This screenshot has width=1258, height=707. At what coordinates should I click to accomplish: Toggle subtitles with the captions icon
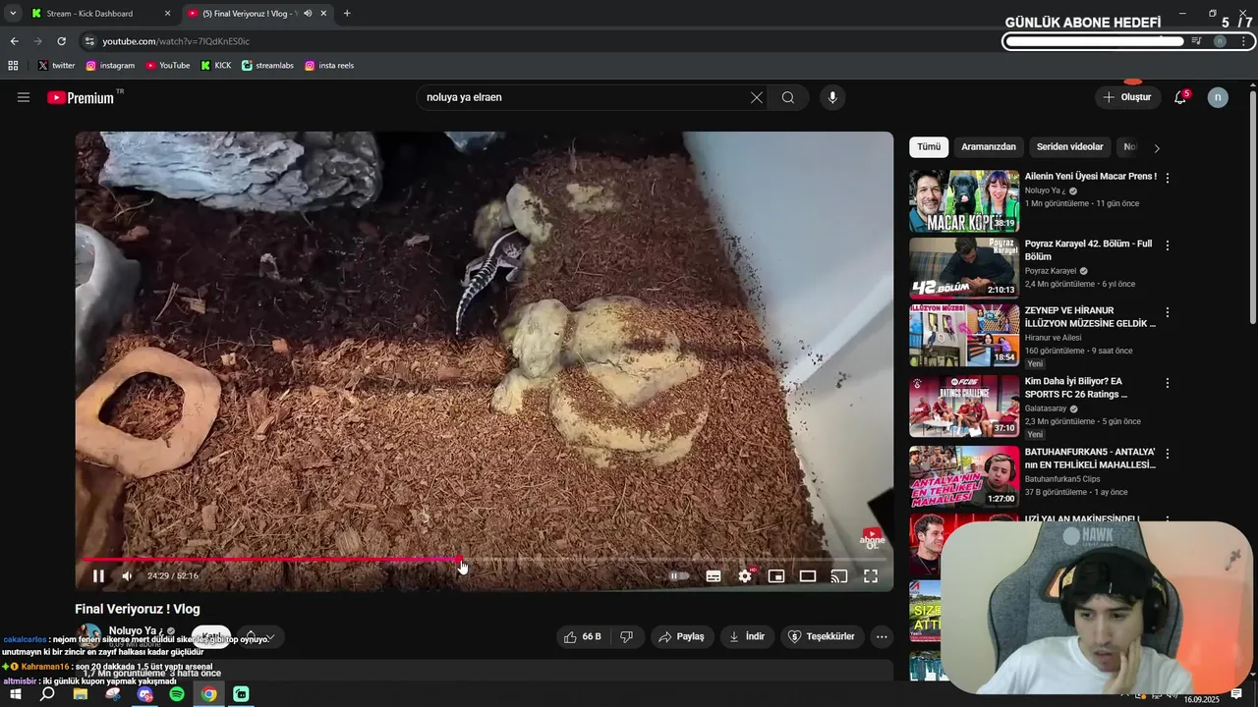click(714, 576)
